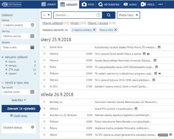Expand the Další filtry section
This screenshot has width=174, height=139.
[18, 100]
